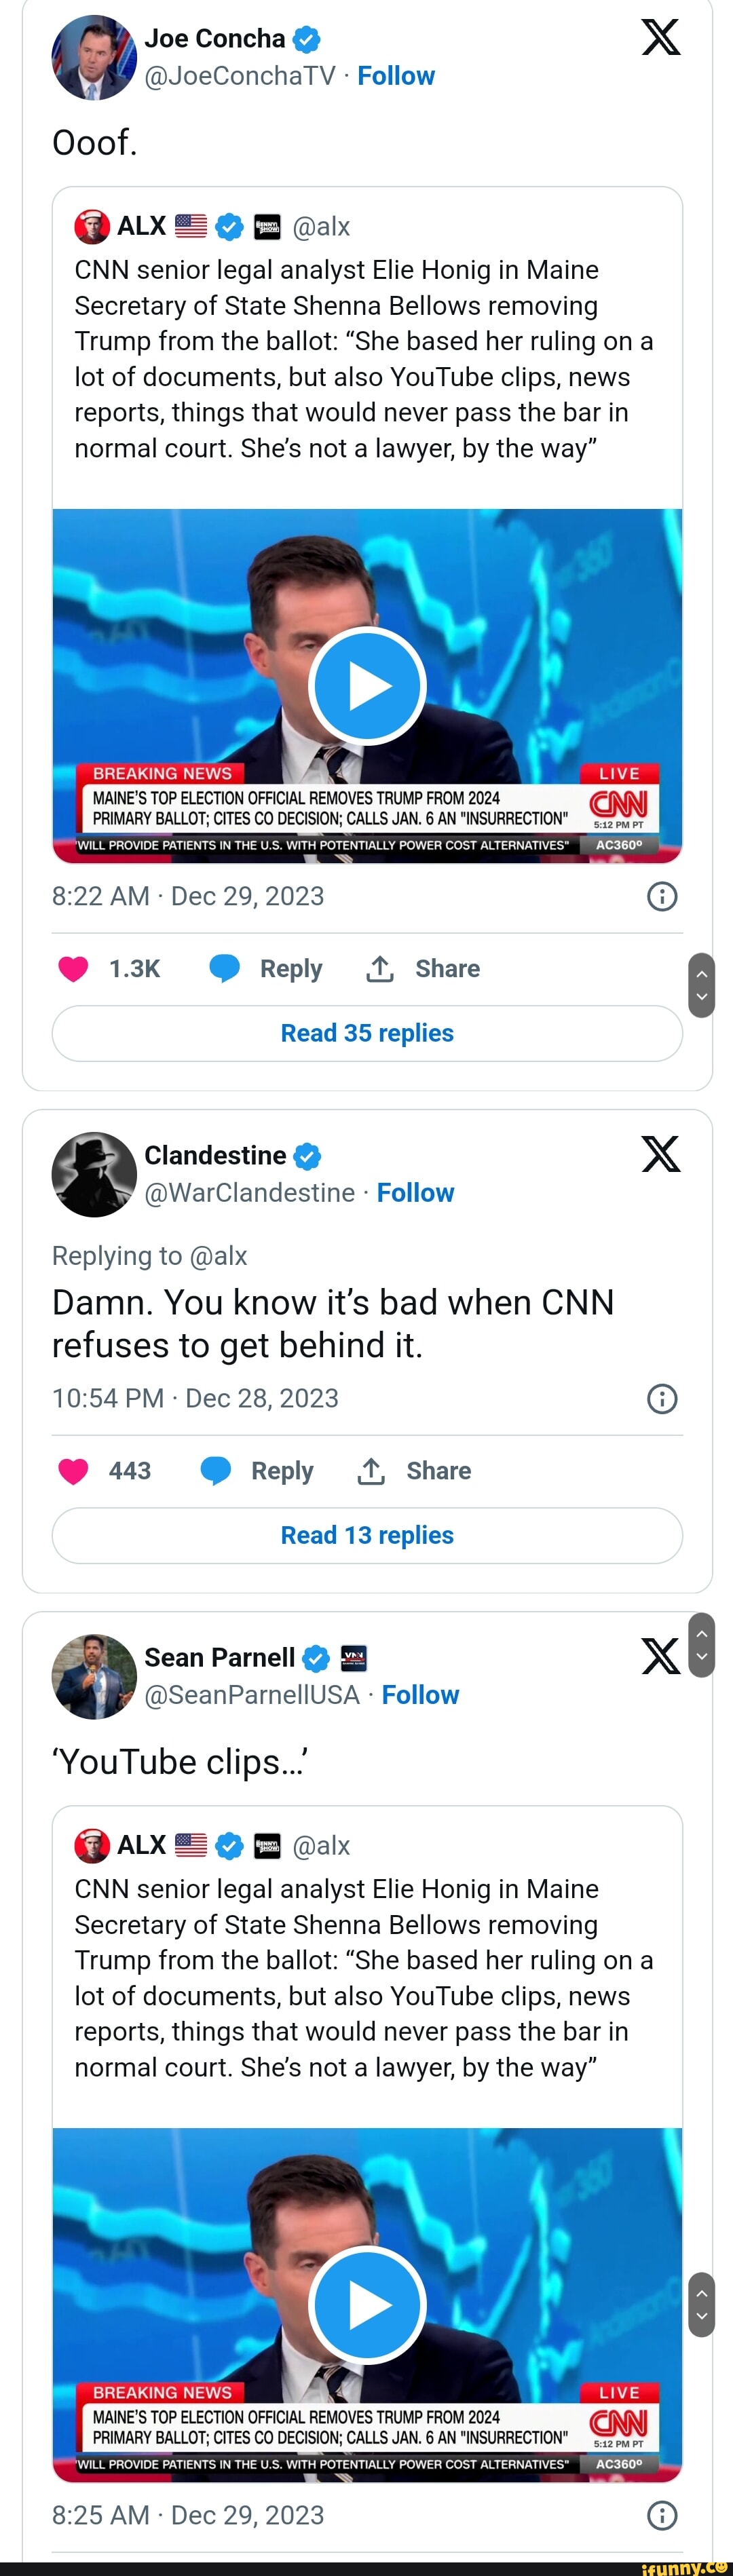Image resolution: width=733 pixels, height=2576 pixels.
Task: Click the X logo on Joe Concha's tweet
Action: click(x=661, y=38)
